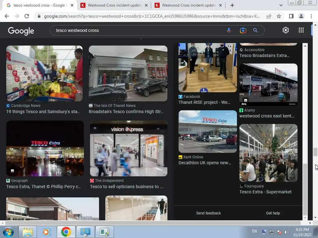Open the Google apps grid
The height and width of the screenshot is (238, 318).
301,30
